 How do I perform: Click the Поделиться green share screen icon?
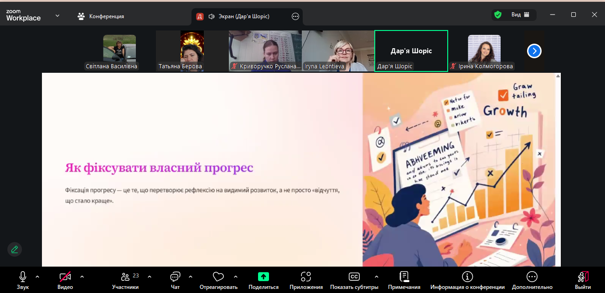click(x=264, y=277)
